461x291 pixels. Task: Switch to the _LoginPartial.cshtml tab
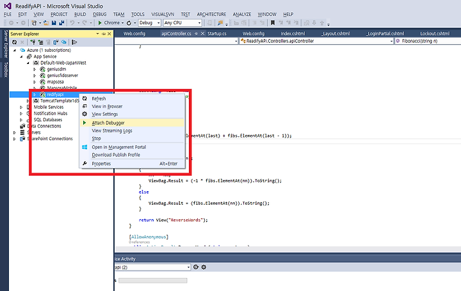(385, 33)
